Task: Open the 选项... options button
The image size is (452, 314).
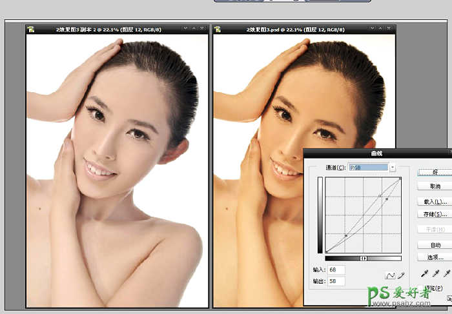Action: coord(435,257)
